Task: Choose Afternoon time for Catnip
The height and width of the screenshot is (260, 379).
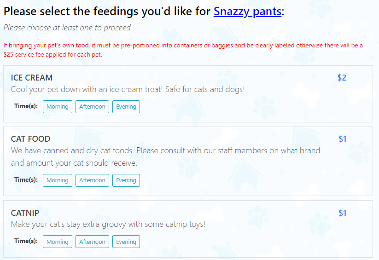Action: [93, 242]
